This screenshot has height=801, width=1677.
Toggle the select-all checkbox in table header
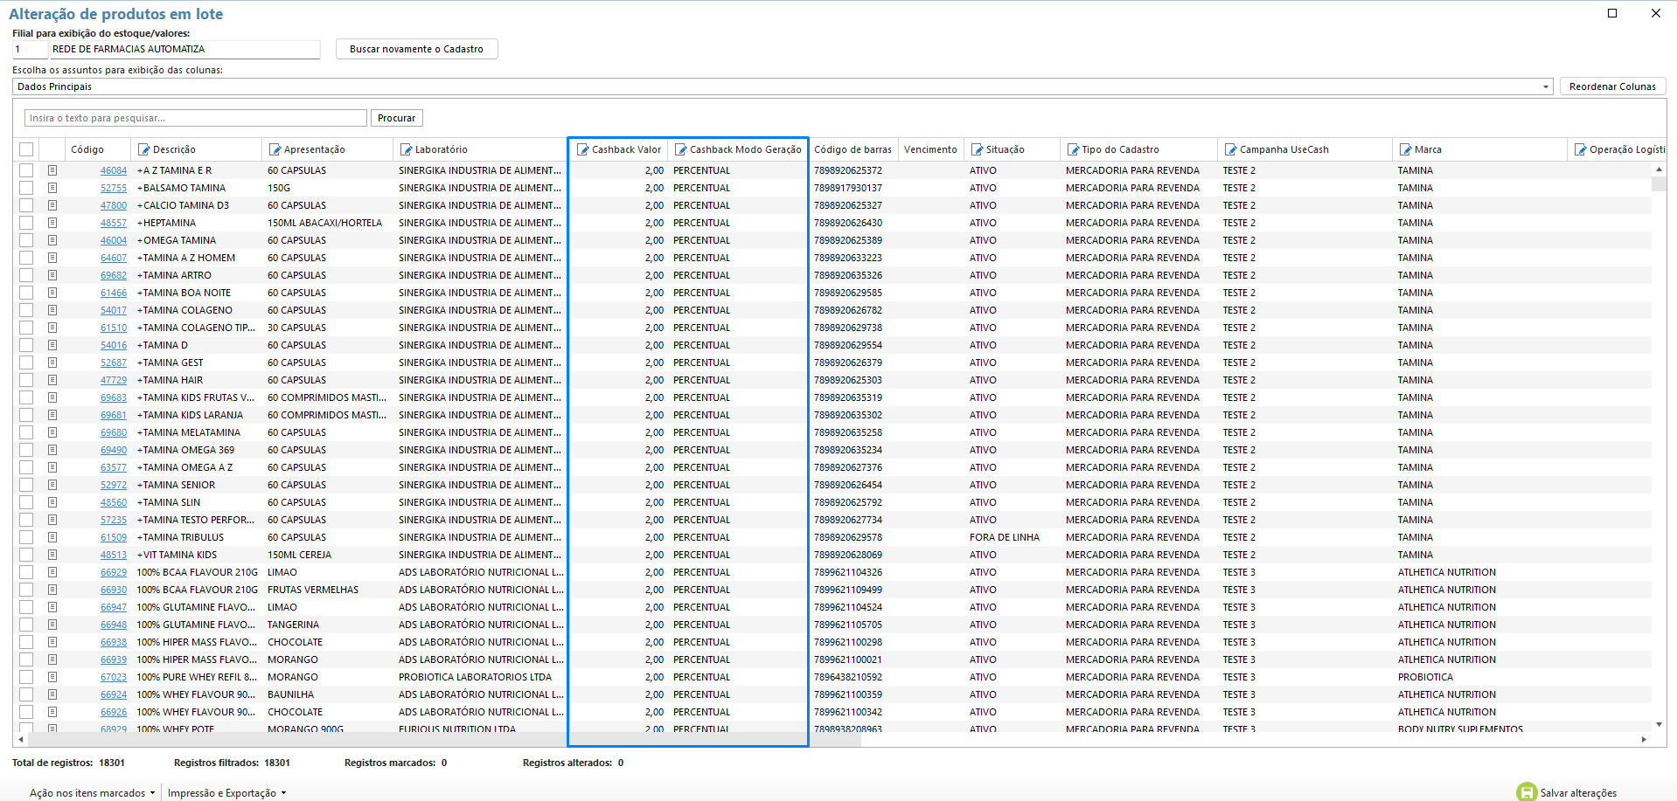pos(26,149)
